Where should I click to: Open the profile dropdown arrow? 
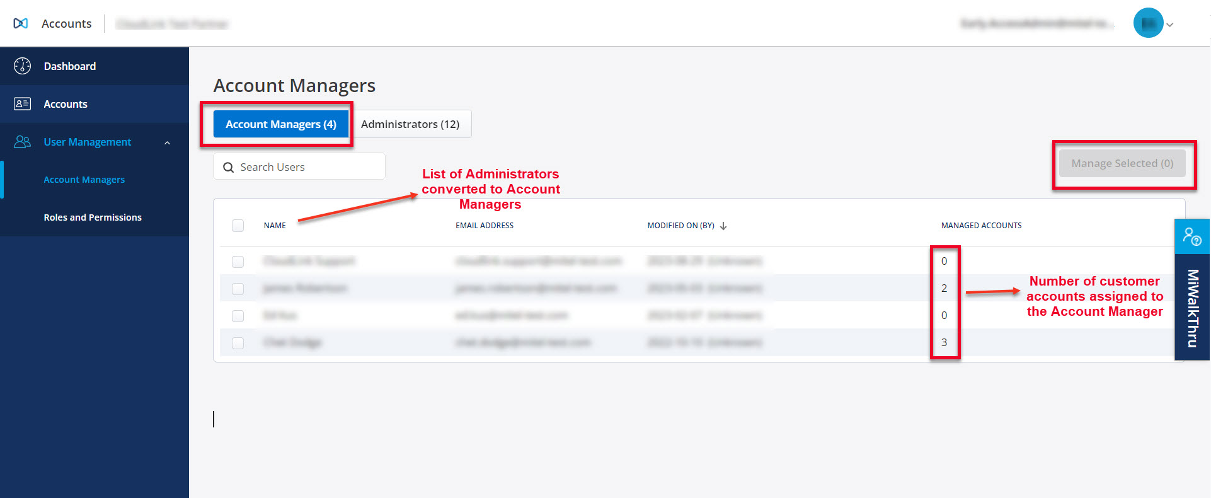coord(1170,25)
